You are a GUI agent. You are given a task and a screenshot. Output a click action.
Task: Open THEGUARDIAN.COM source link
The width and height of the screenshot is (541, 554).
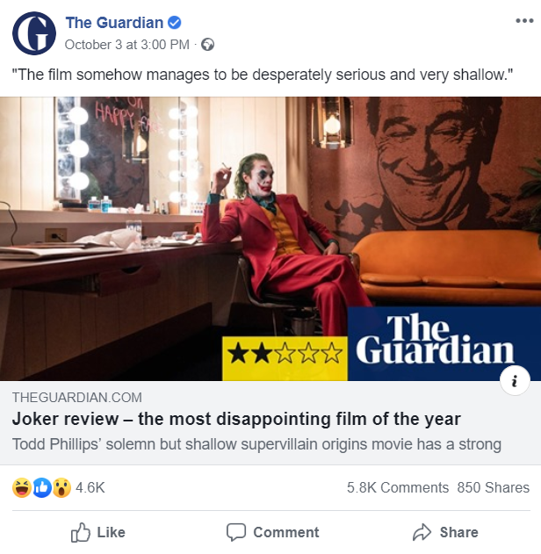click(x=77, y=398)
